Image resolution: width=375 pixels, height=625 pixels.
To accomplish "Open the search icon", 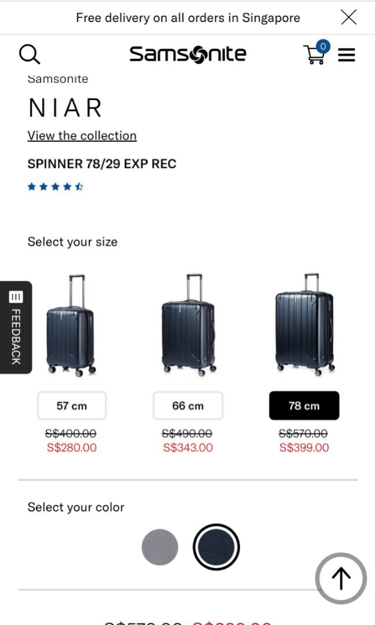I will click(x=29, y=54).
